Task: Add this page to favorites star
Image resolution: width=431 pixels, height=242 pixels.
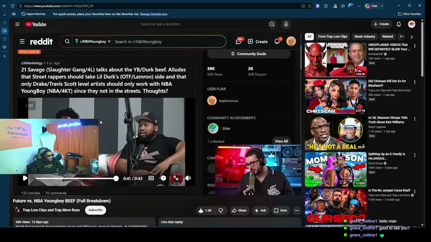Action: point(309,6)
